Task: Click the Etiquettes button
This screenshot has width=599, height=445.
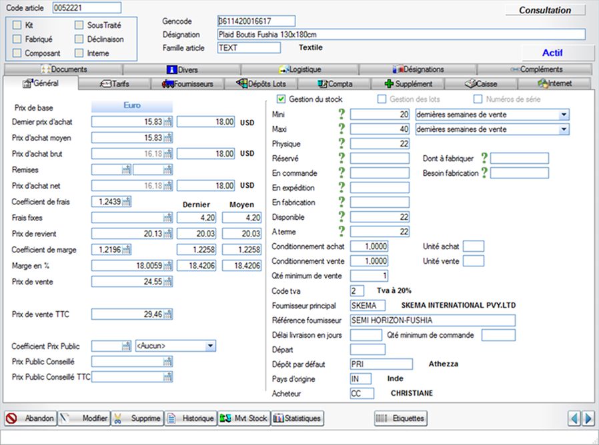Action: (x=401, y=418)
